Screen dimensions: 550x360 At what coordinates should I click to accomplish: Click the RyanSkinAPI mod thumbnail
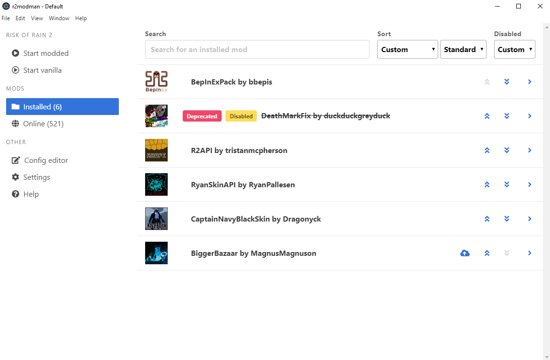tap(156, 184)
